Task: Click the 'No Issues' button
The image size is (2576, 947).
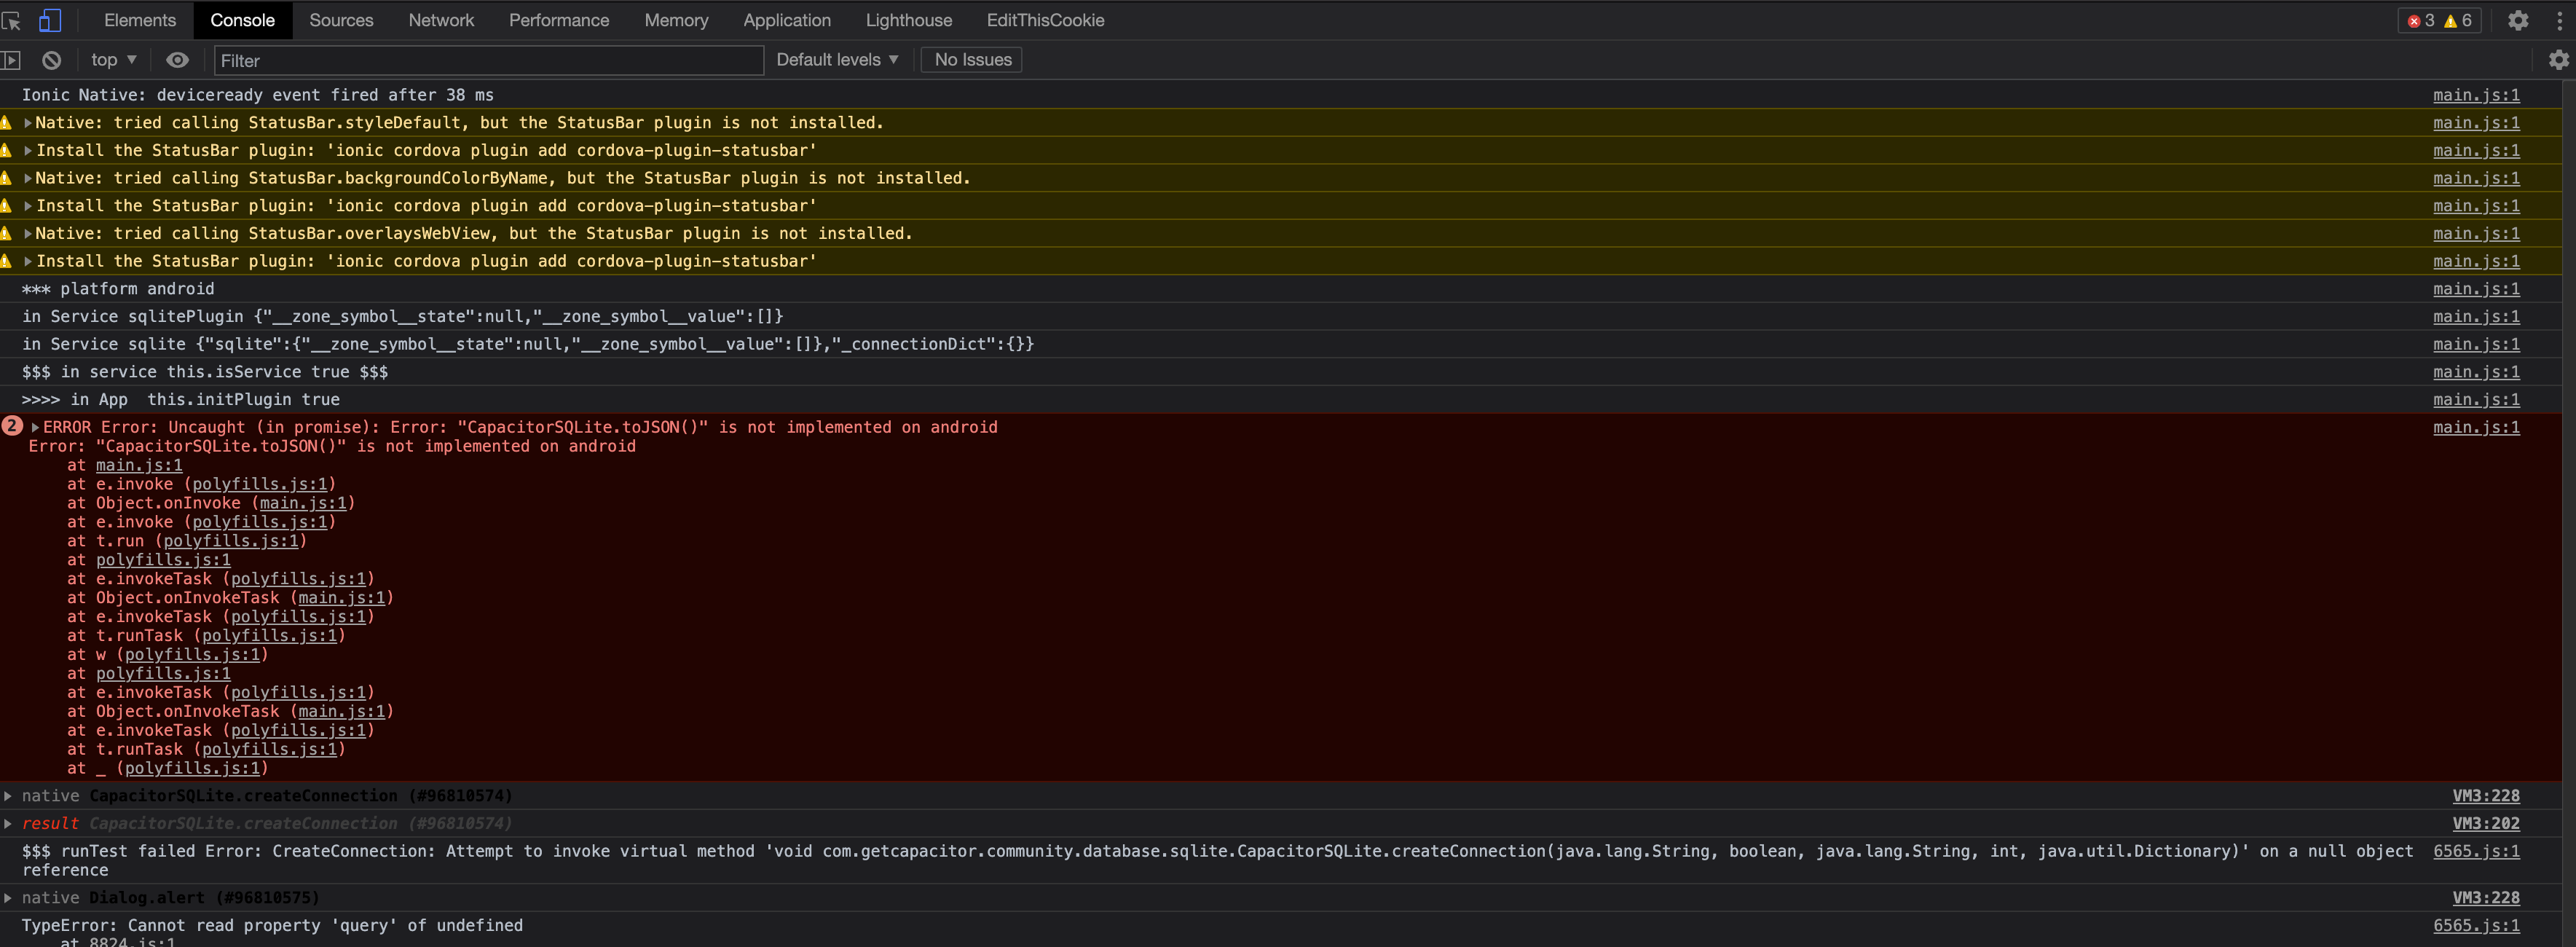Action: (x=970, y=60)
